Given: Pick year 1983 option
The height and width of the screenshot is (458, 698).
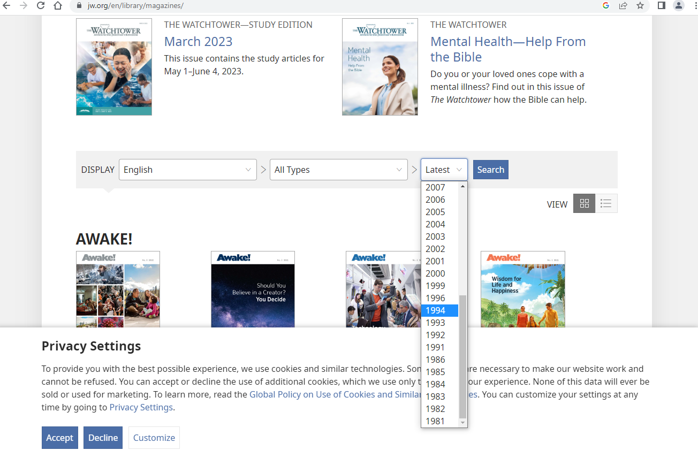Looking at the screenshot, I should tap(439, 396).
